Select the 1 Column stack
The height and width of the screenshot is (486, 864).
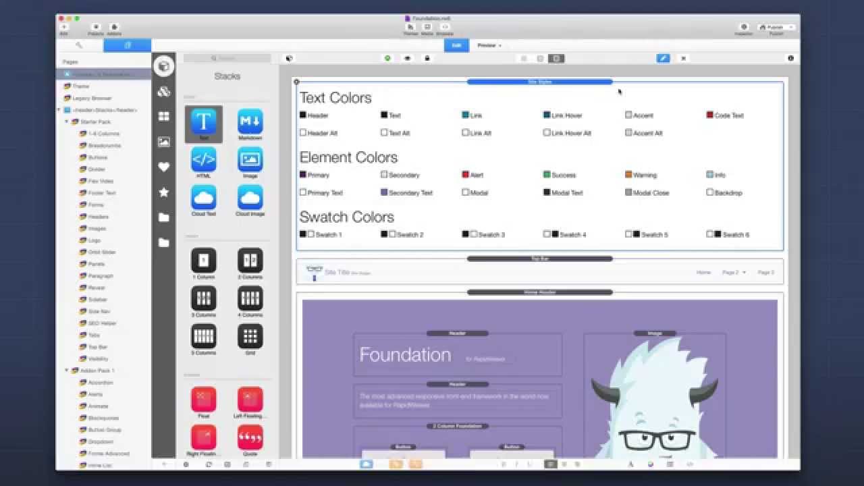pos(203,264)
